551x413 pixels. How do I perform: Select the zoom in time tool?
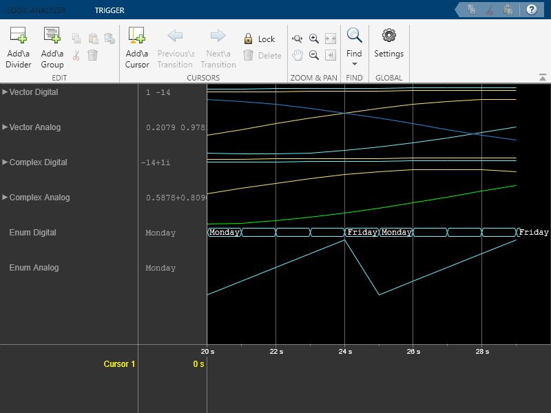coord(298,39)
